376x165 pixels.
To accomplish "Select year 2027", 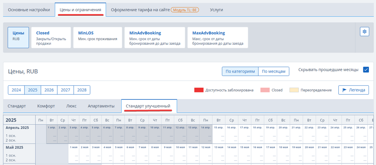I will 65,90.
